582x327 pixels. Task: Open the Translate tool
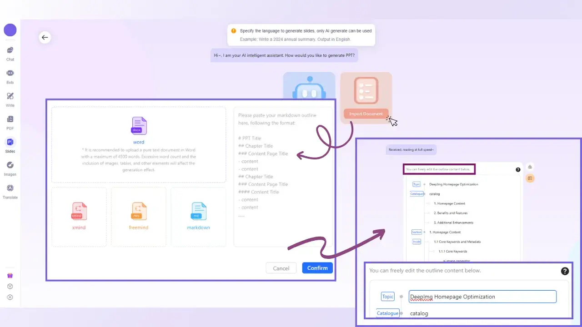(10, 191)
